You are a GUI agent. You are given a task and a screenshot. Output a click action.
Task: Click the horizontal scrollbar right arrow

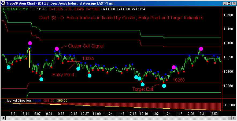(x=234, y=118)
